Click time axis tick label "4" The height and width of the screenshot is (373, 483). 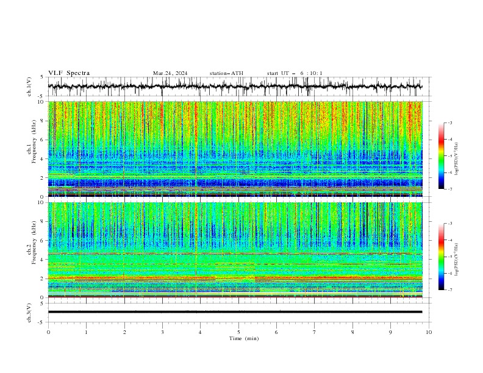(201, 332)
